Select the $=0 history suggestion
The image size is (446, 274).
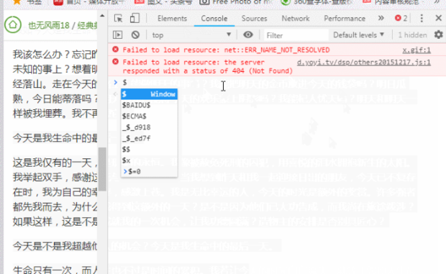[150, 171]
